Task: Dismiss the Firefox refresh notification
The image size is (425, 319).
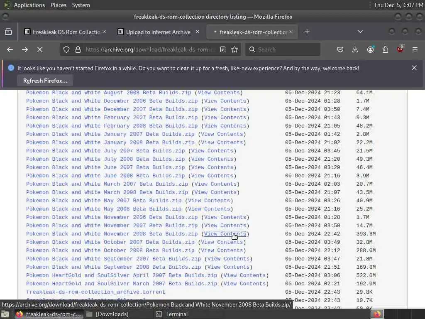Action: pyautogui.click(x=414, y=68)
